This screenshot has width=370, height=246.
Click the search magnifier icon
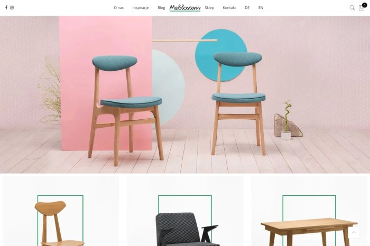click(x=352, y=8)
